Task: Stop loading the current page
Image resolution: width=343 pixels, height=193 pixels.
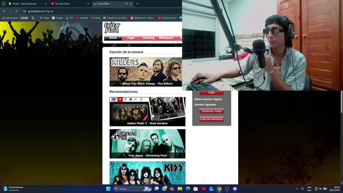Action: [17, 11]
